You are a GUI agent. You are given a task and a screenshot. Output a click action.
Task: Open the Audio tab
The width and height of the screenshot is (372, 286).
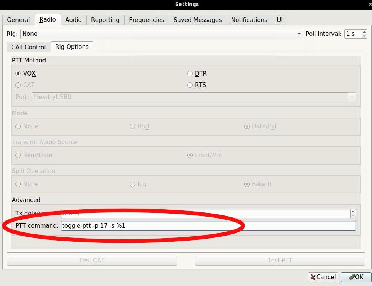click(73, 20)
